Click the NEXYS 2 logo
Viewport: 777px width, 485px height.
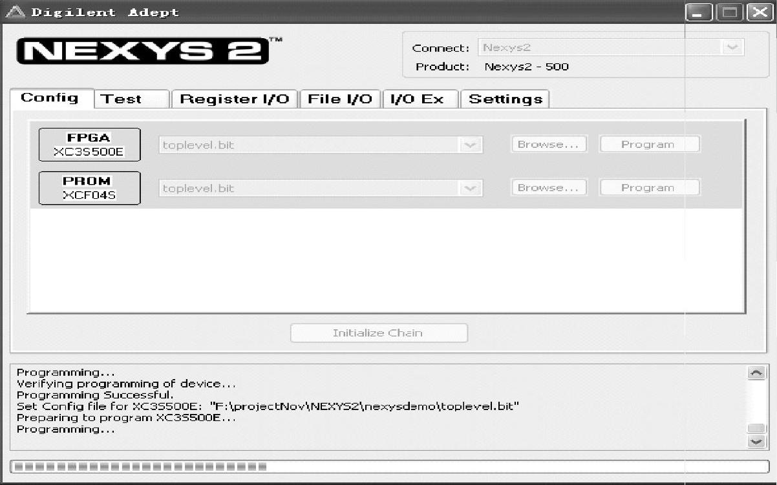[x=143, y=50]
